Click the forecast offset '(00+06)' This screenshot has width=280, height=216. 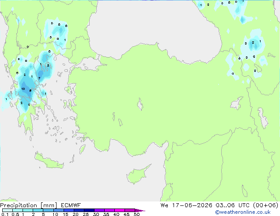[x=266, y=205]
